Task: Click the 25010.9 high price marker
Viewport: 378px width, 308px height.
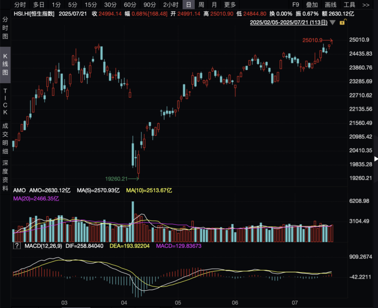Action: [x=313, y=40]
